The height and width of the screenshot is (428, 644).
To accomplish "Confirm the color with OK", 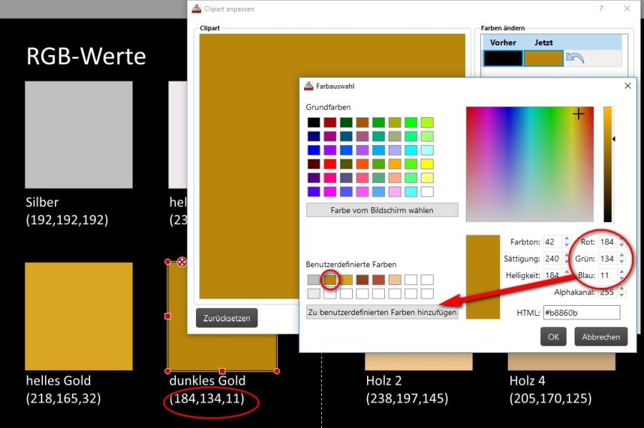I will [553, 337].
